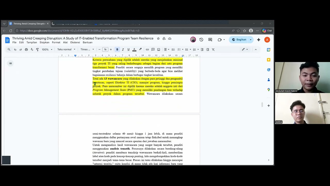Screen dimensions: 330x186
Task: Open Google Keep side panel
Action: (x=269, y=60)
